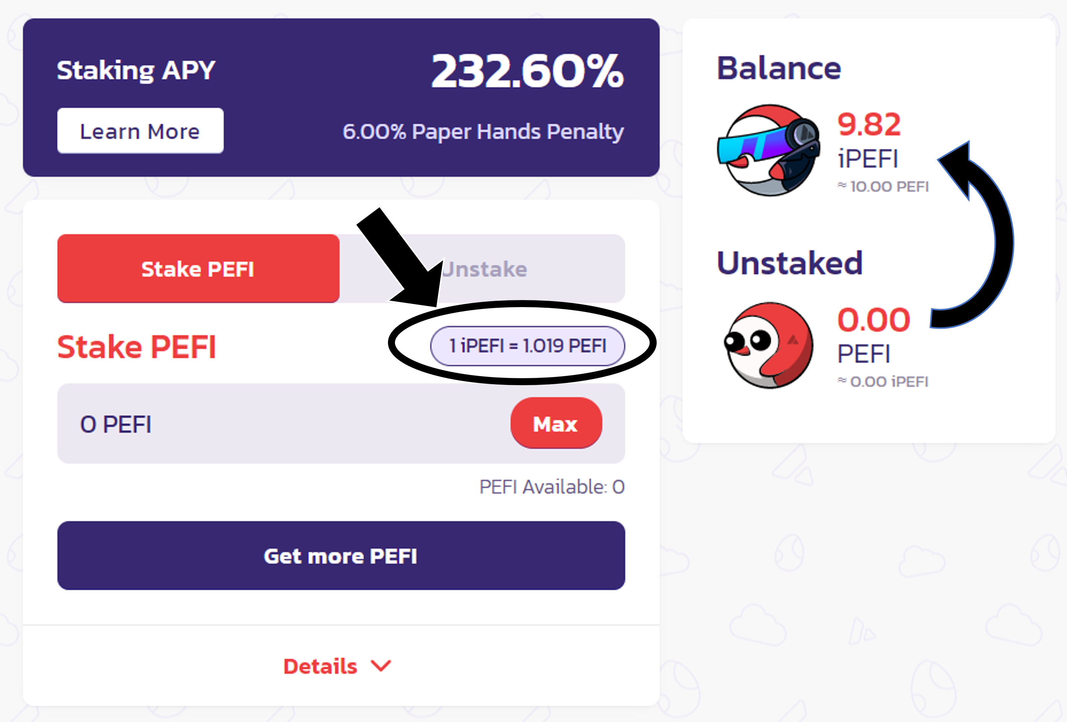This screenshot has width=1067, height=722.
Task: Click the 6.00% Paper Hands Penalty text
Action: tap(483, 132)
